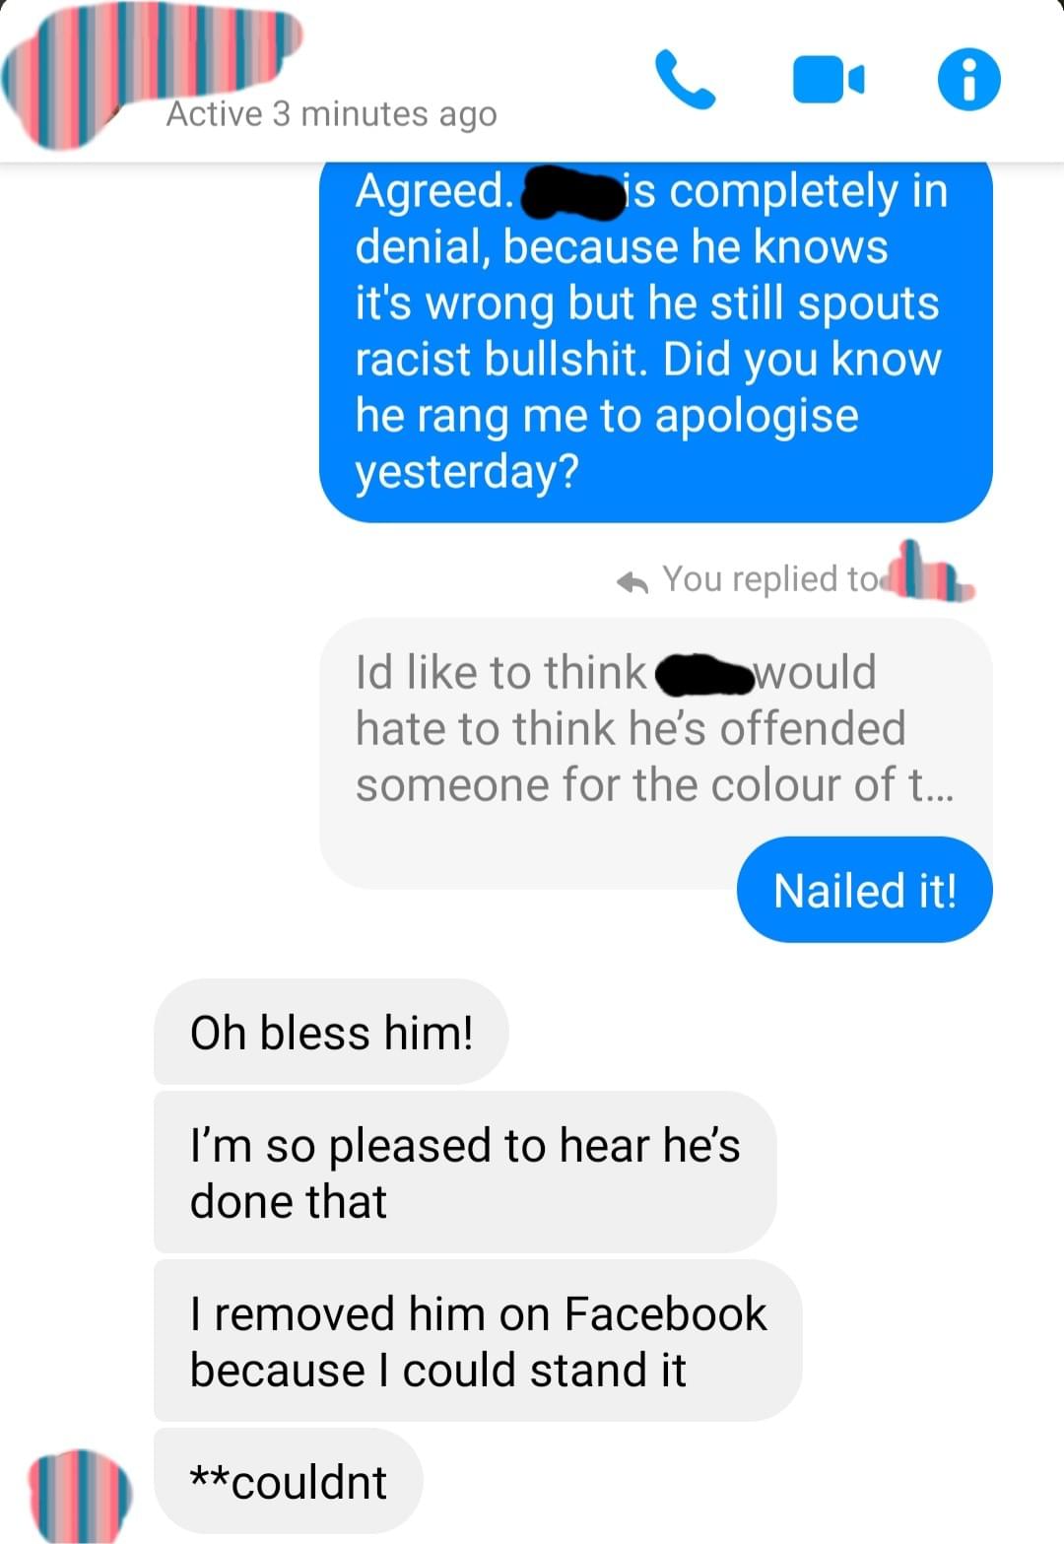Open conversation info via the i icon

[968, 80]
